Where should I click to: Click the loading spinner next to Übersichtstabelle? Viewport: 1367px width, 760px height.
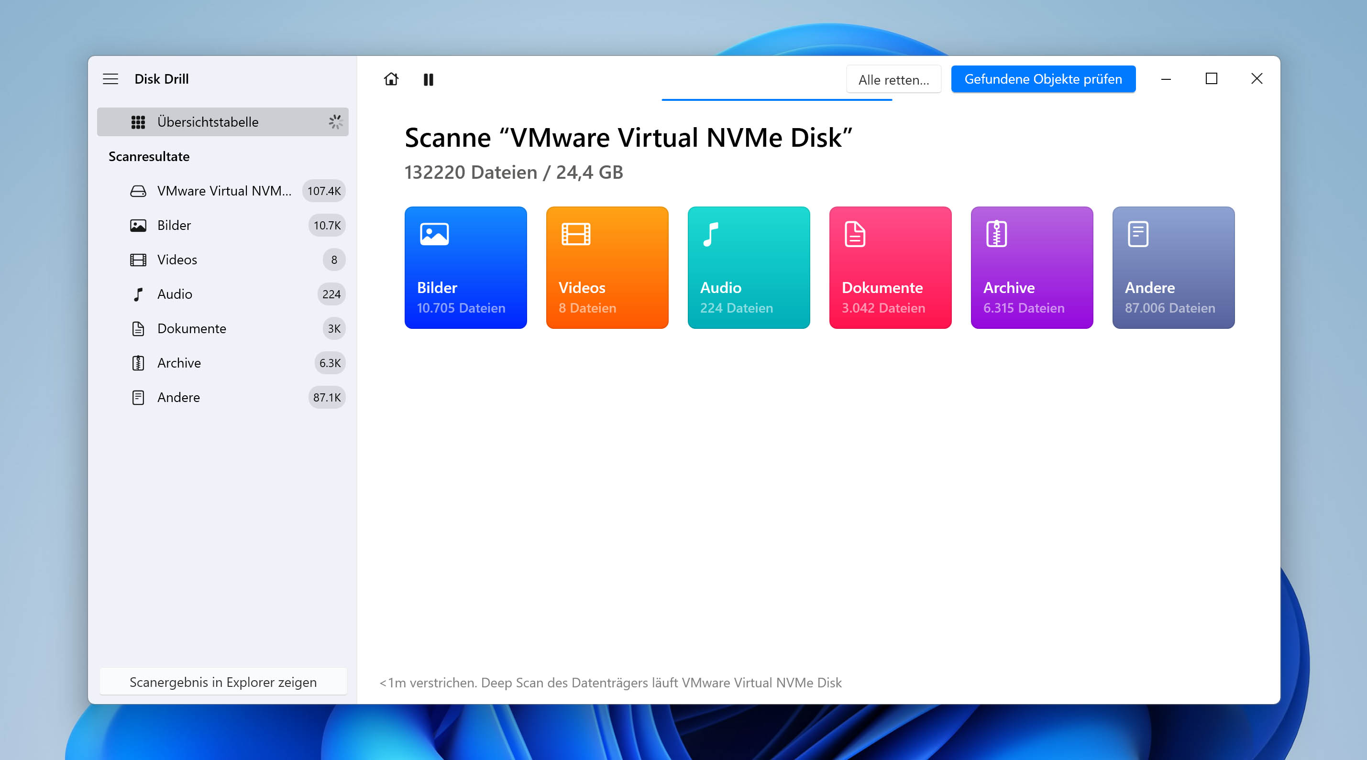(335, 122)
